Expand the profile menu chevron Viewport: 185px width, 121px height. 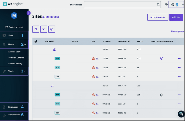point(183,5)
